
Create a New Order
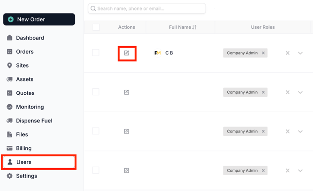click(x=39, y=19)
